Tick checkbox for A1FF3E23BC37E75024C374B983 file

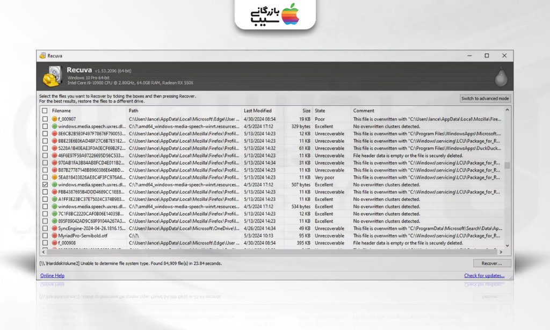point(45,199)
